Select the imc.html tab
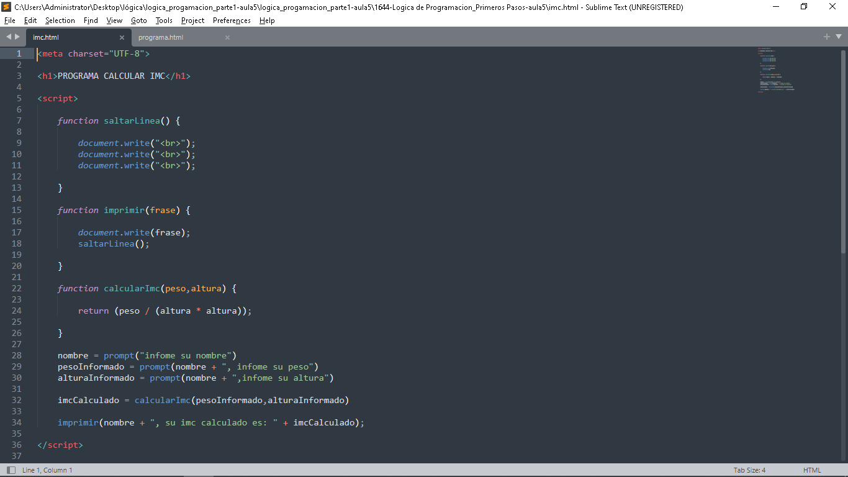Image resolution: width=848 pixels, height=477 pixels. click(46, 37)
